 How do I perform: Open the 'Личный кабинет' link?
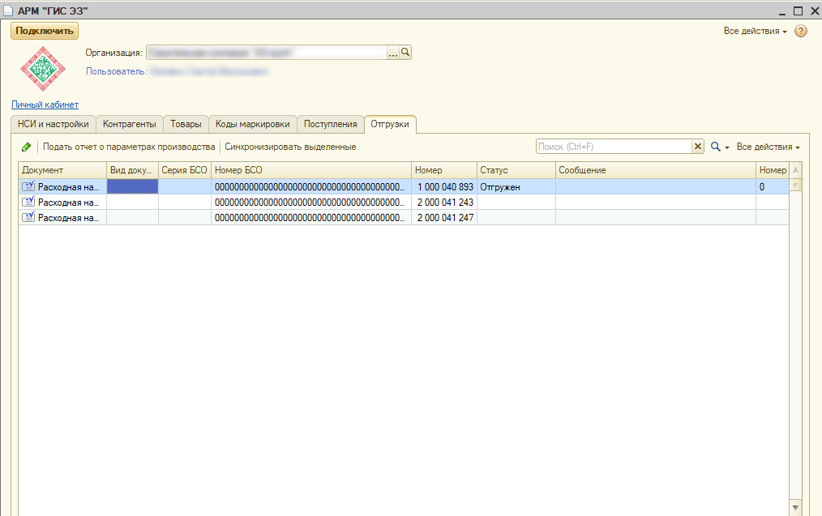[45, 104]
